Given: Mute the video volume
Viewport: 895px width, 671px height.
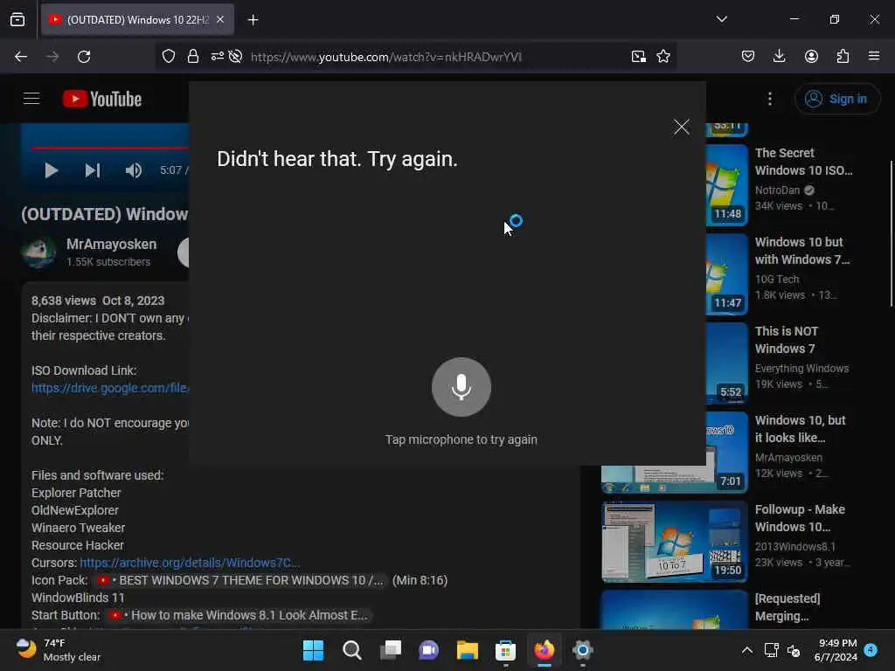Looking at the screenshot, I should (x=134, y=170).
